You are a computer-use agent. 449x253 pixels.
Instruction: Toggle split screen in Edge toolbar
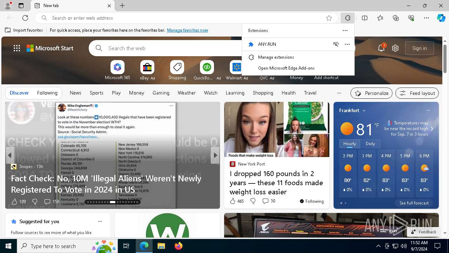(364, 18)
